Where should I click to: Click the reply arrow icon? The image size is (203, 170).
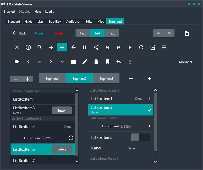tap(119, 62)
